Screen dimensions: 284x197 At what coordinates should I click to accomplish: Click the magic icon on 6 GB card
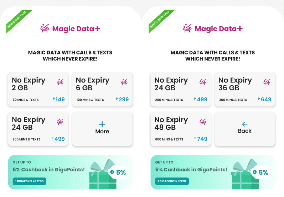124,82
